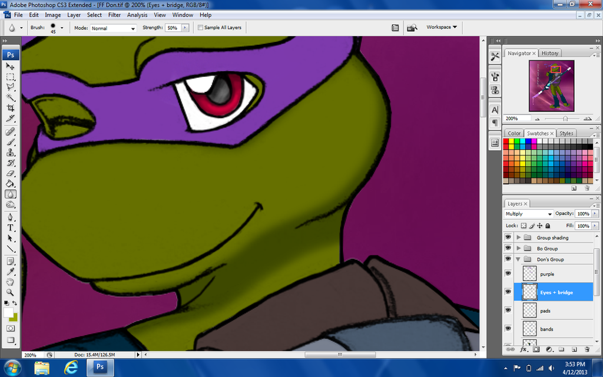
Task: Open the layer Fill slider arrow
Action: click(x=595, y=226)
